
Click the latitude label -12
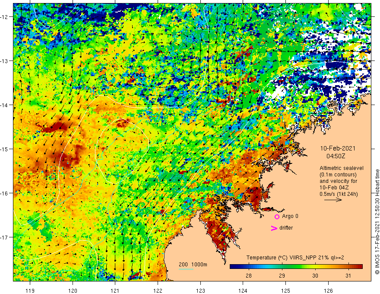(x=5, y=17)
